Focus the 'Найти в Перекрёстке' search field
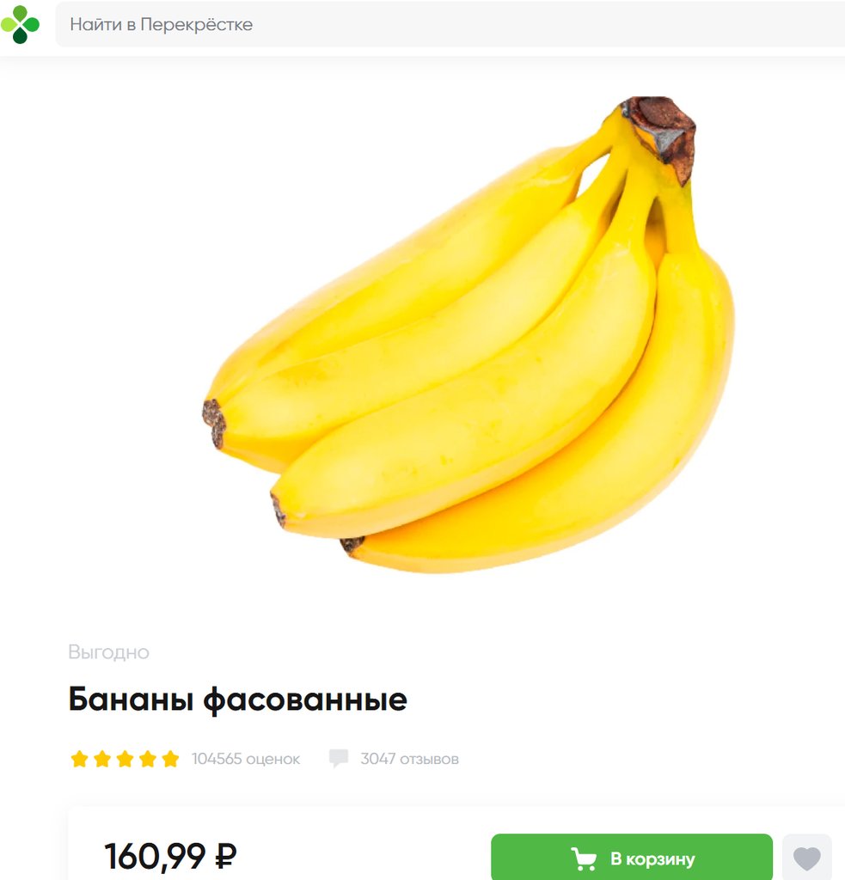 pos(450,24)
